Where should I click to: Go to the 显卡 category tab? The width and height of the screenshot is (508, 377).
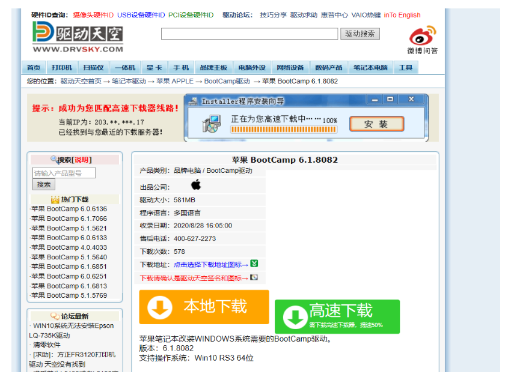[x=154, y=68]
